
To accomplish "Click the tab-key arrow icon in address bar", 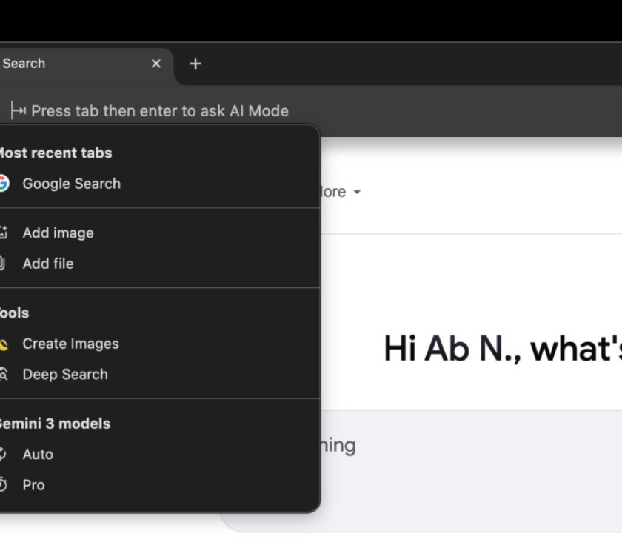I will tap(19, 111).
